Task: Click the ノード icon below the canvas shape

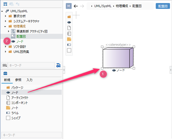Action: [114, 70]
